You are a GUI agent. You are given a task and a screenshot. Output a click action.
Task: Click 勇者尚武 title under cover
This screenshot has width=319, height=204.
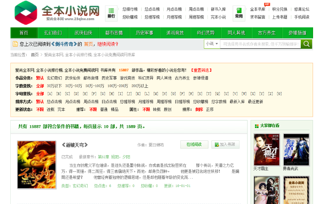coord(291,169)
